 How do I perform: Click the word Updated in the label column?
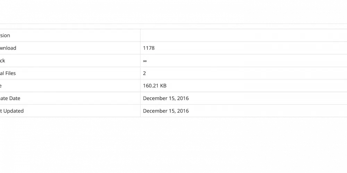[14, 111]
